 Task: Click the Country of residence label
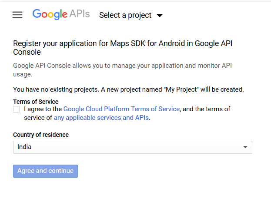click(41, 135)
